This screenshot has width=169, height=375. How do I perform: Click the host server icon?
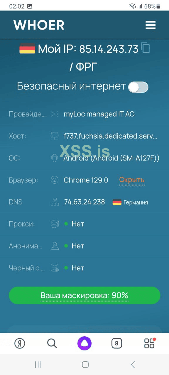pos(54,136)
